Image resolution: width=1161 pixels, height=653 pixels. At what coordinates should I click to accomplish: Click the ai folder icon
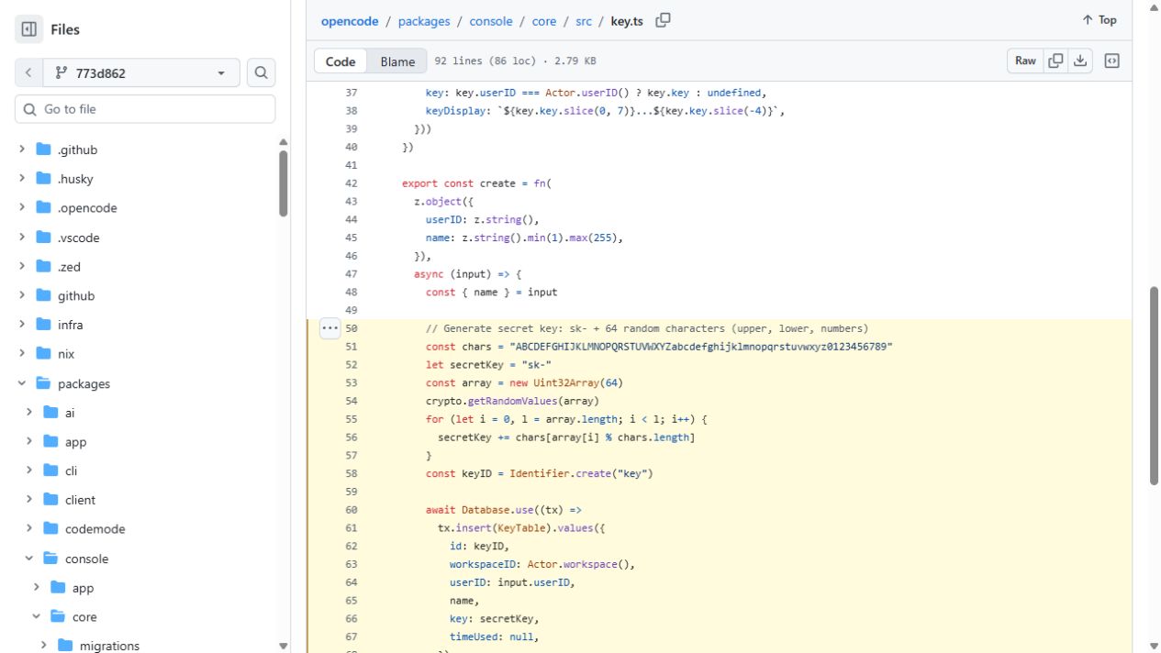click(x=50, y=413)
